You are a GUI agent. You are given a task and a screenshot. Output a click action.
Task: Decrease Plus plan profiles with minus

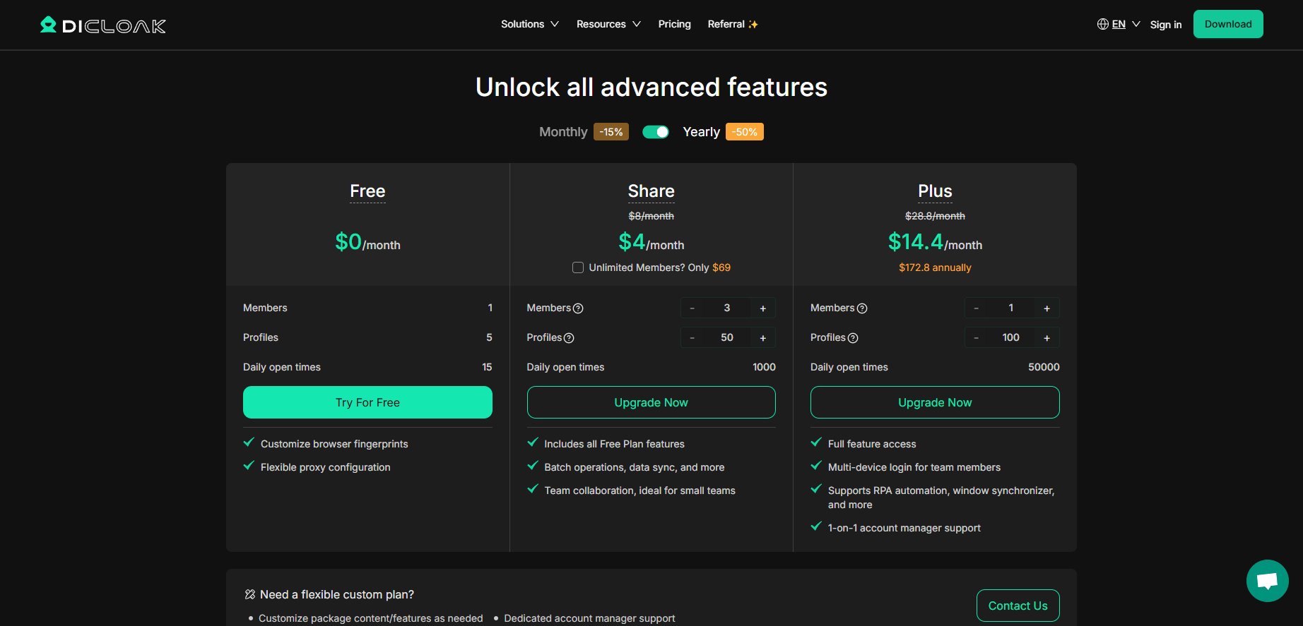(976, 338)
